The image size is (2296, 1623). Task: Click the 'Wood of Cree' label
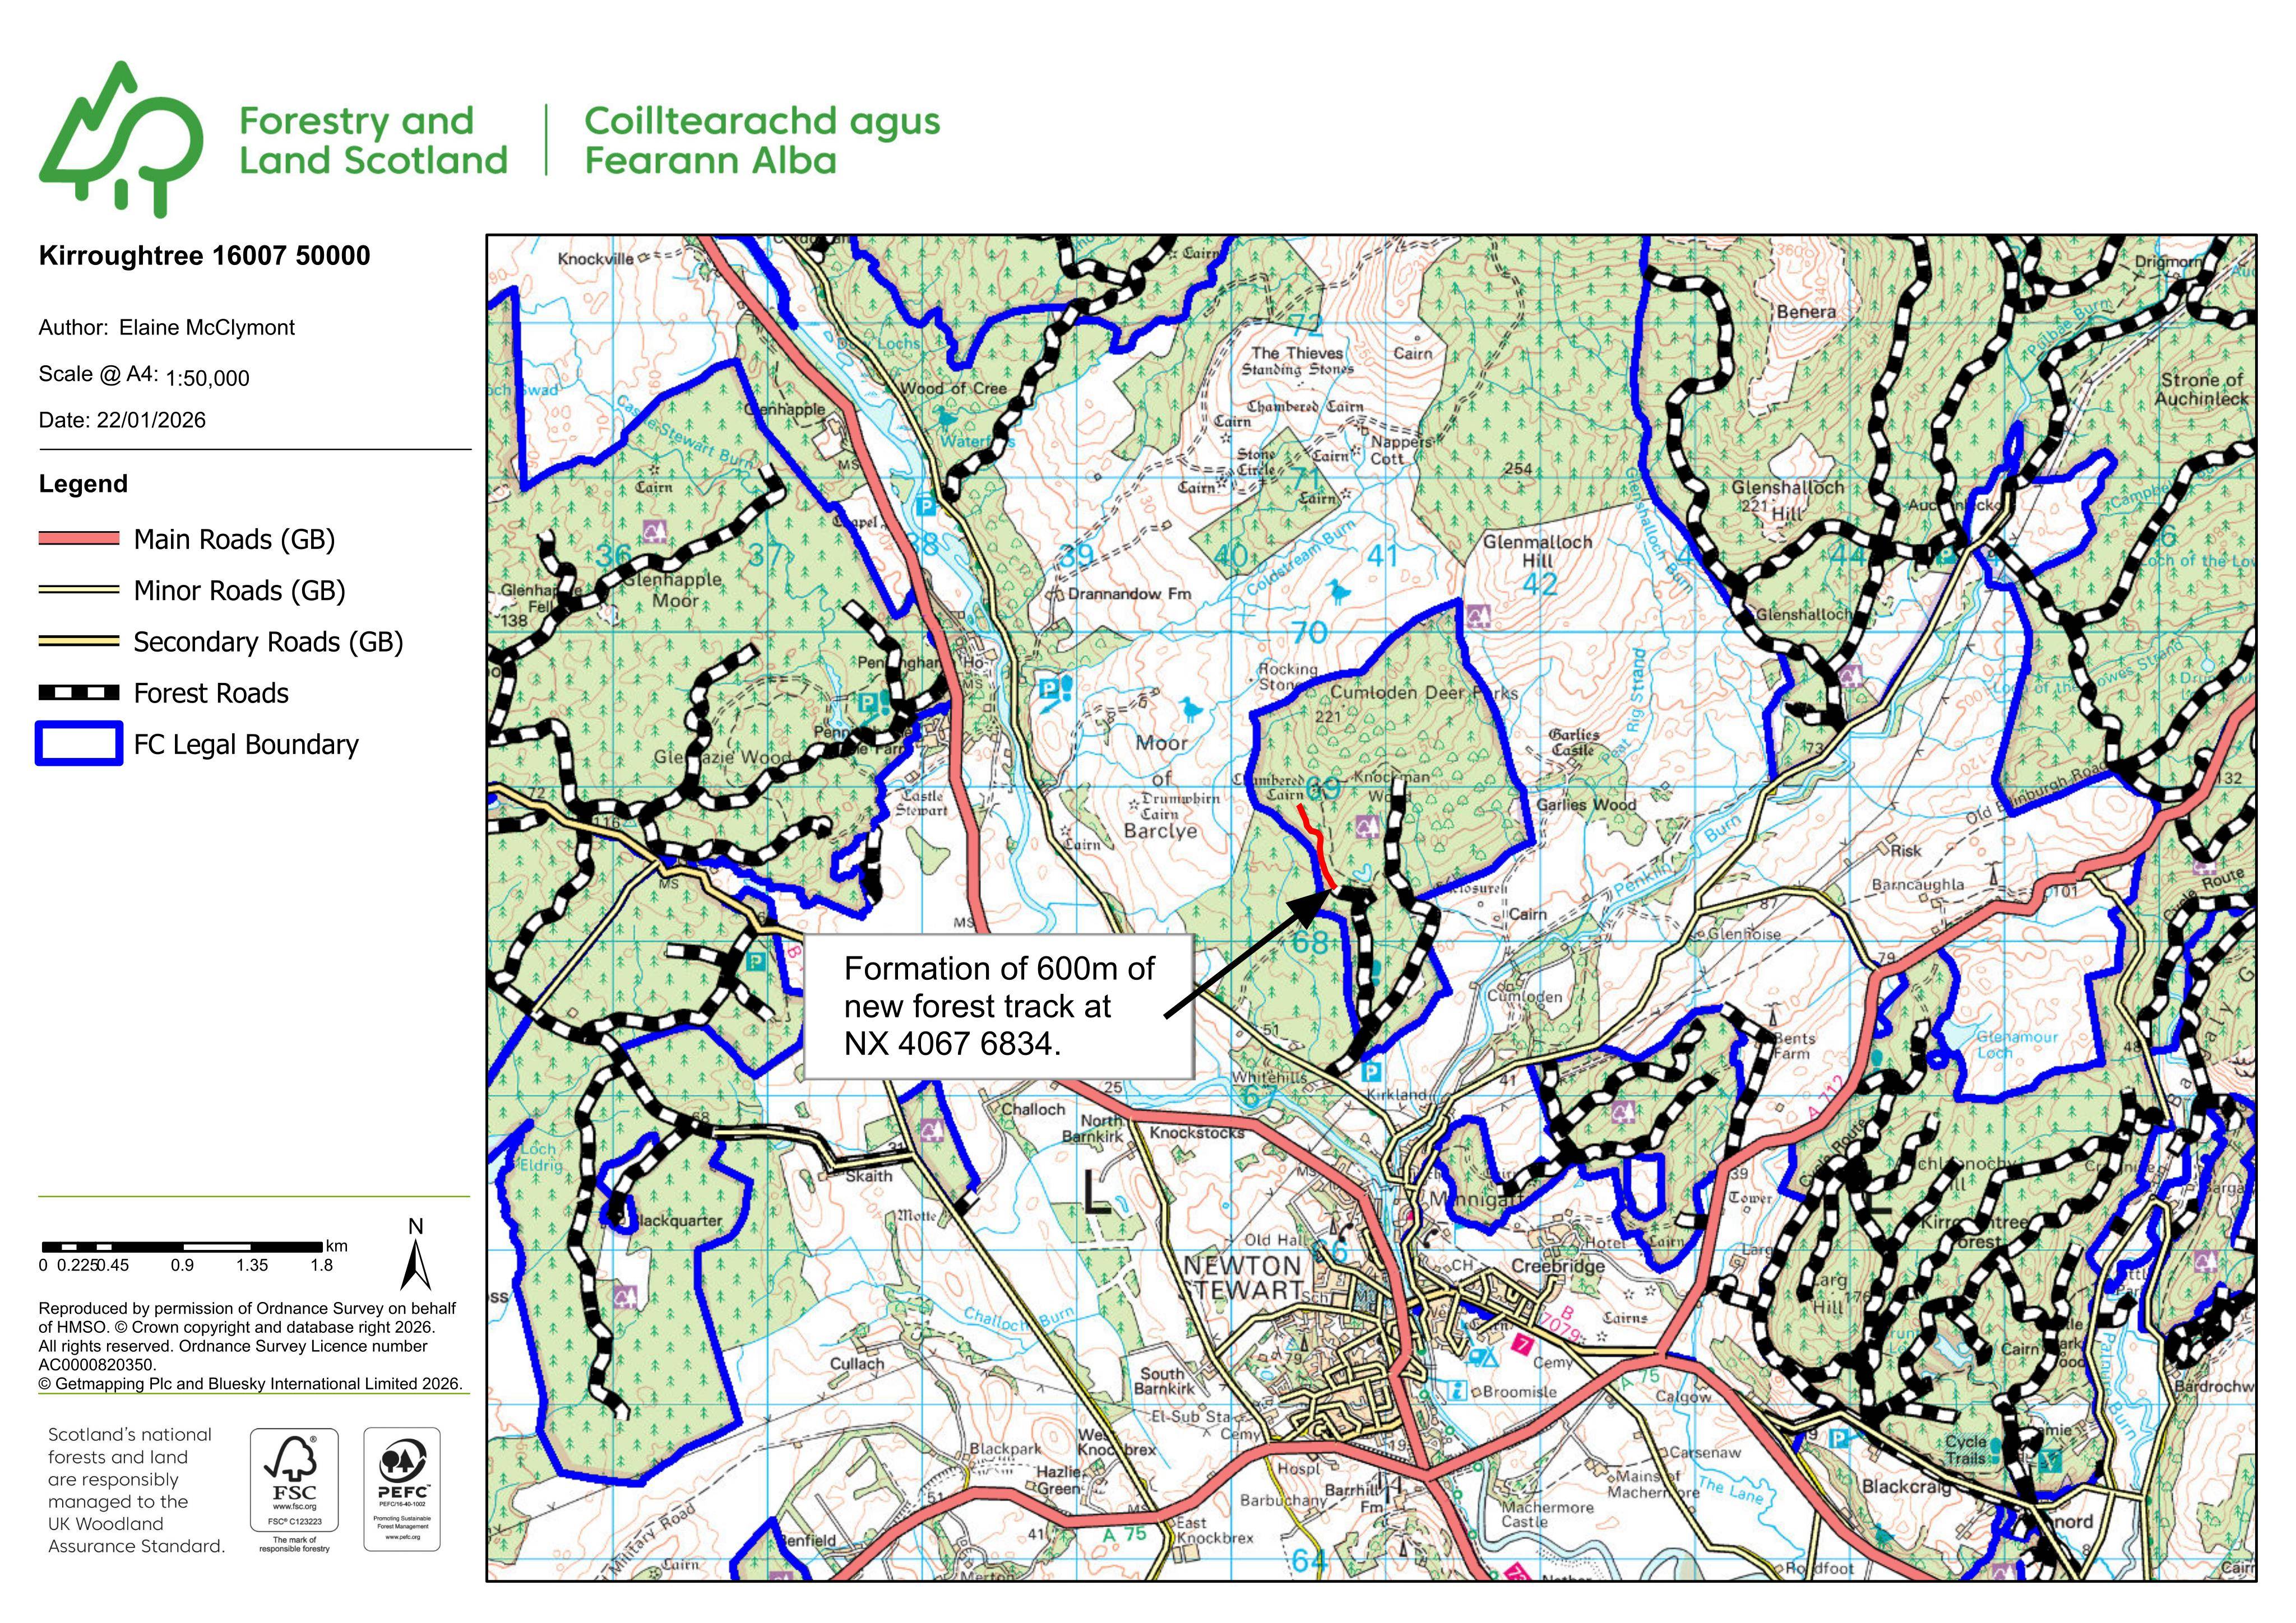point(954,388)
